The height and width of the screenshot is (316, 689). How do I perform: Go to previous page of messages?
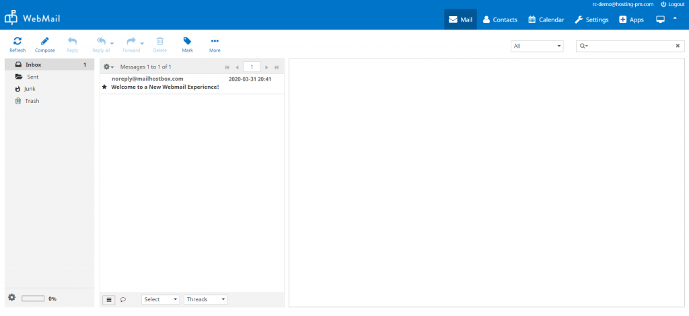pyautogui.click(x=237, y=67)
